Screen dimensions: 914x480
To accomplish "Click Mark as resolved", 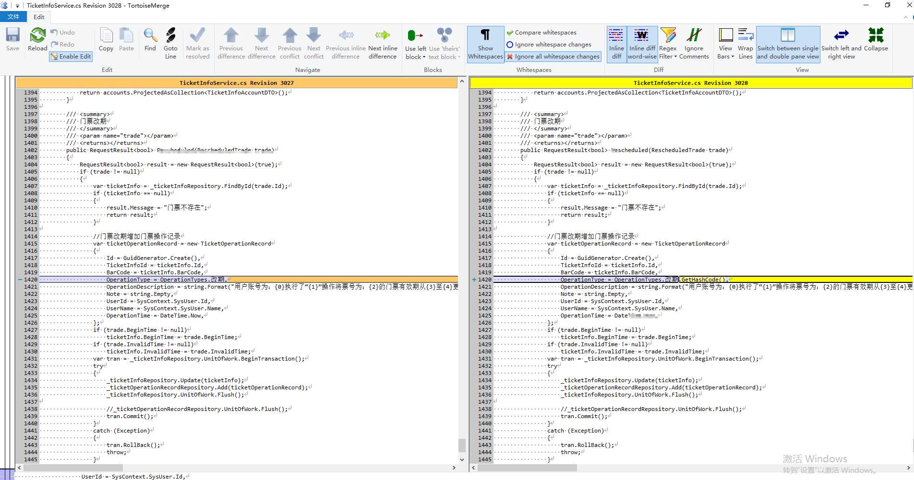I will [x=197, y=43].
